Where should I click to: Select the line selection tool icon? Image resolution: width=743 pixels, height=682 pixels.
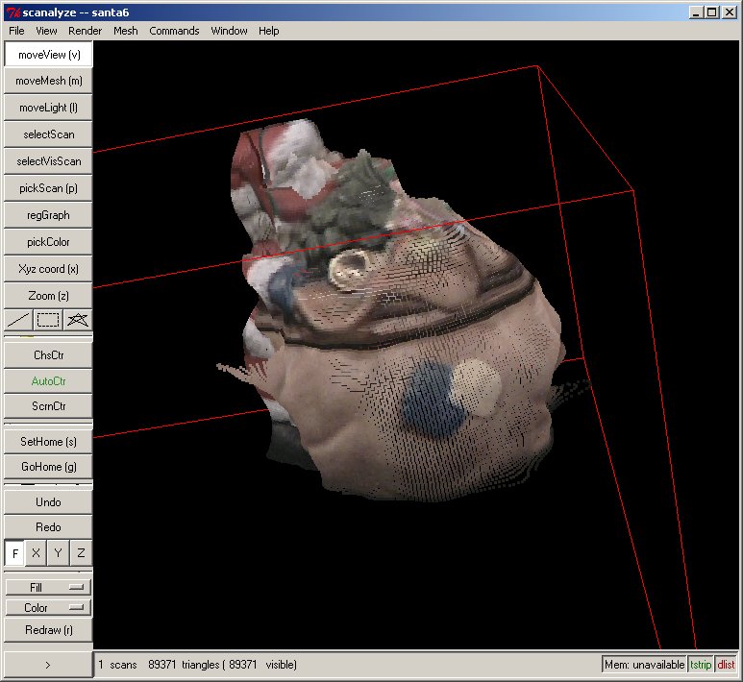click(x=18, y=319)
